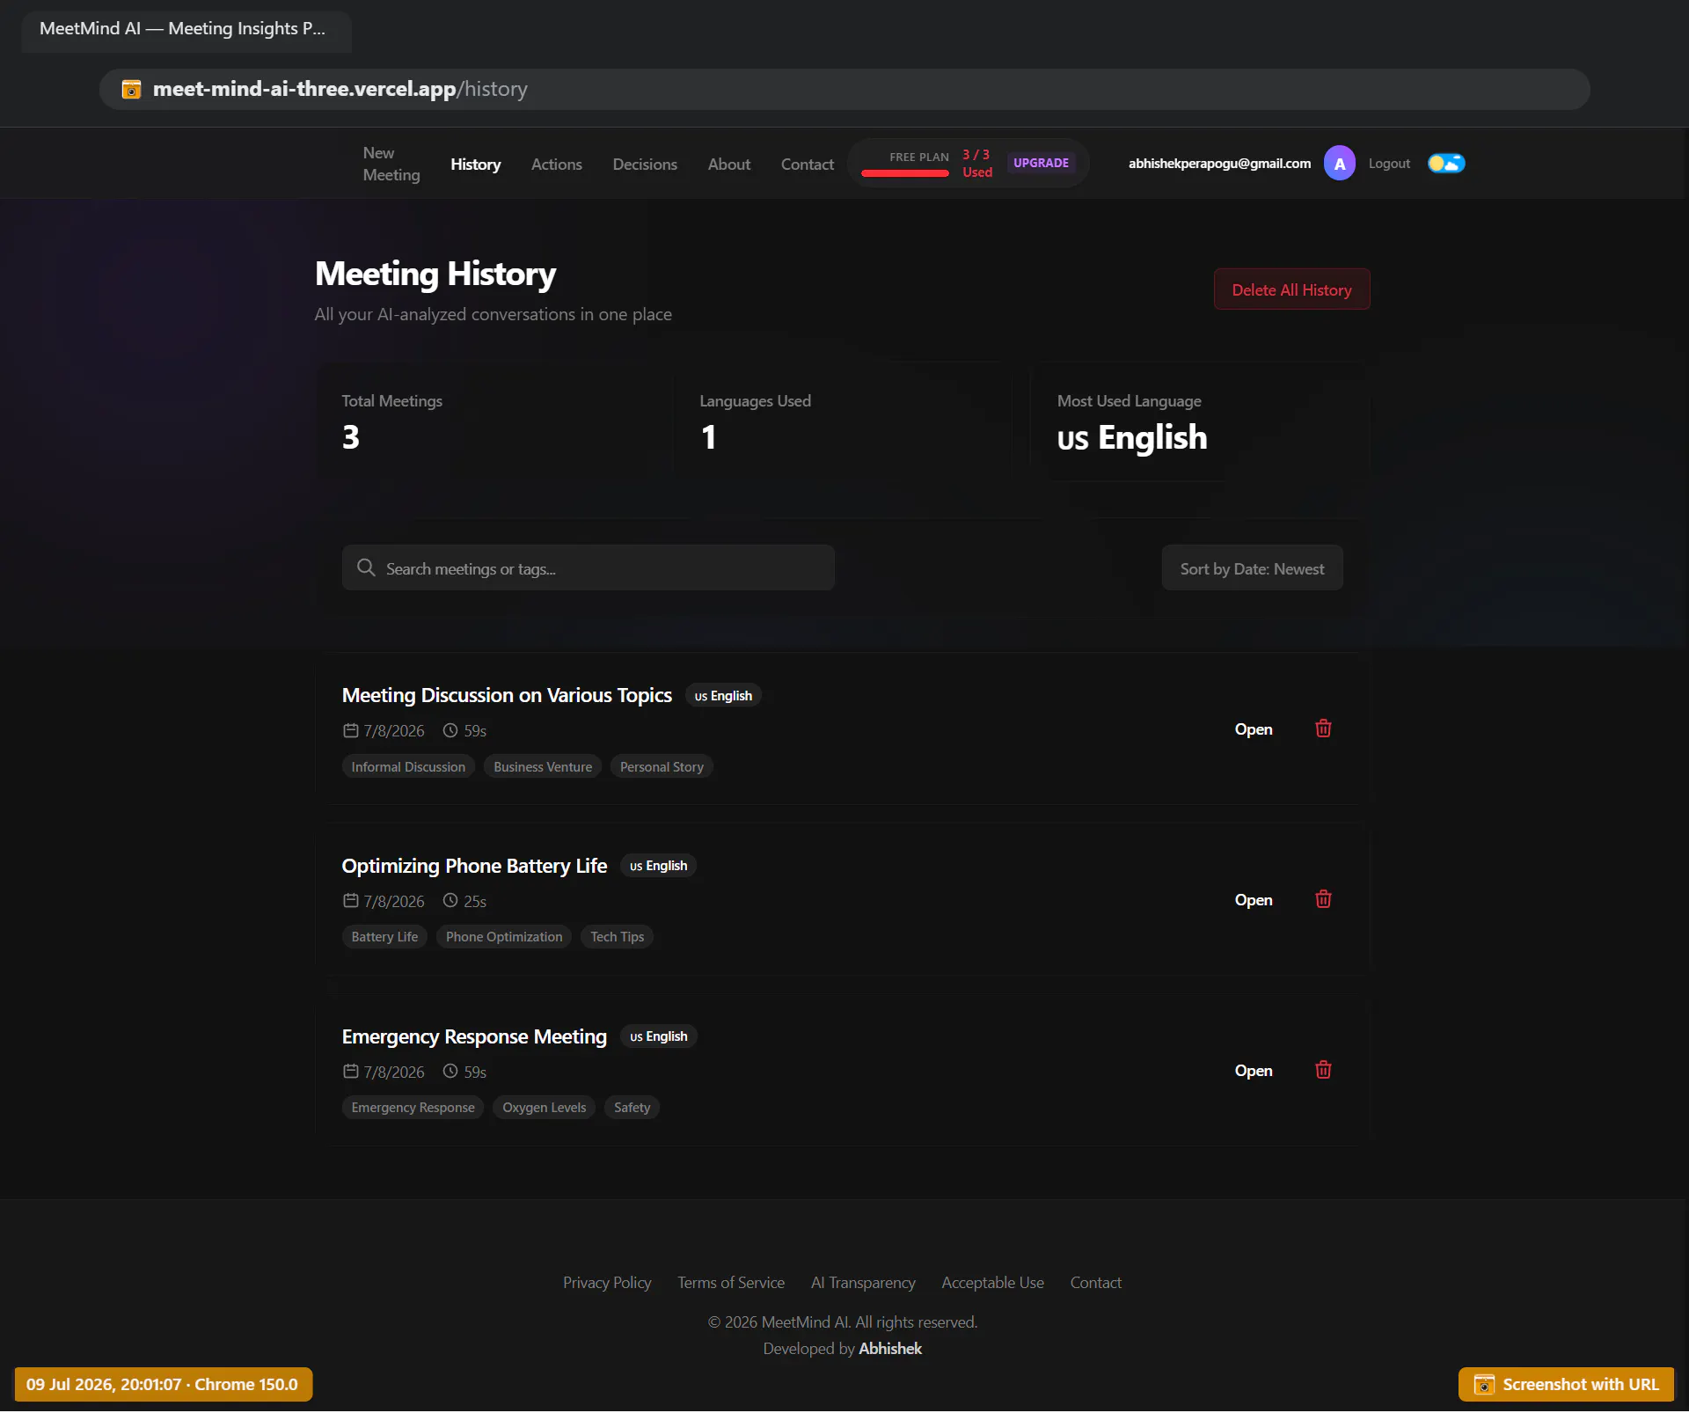The image size is (1689, 1413).
Task: Click the site icon in address bar
Action: click(x=131, y=90)
